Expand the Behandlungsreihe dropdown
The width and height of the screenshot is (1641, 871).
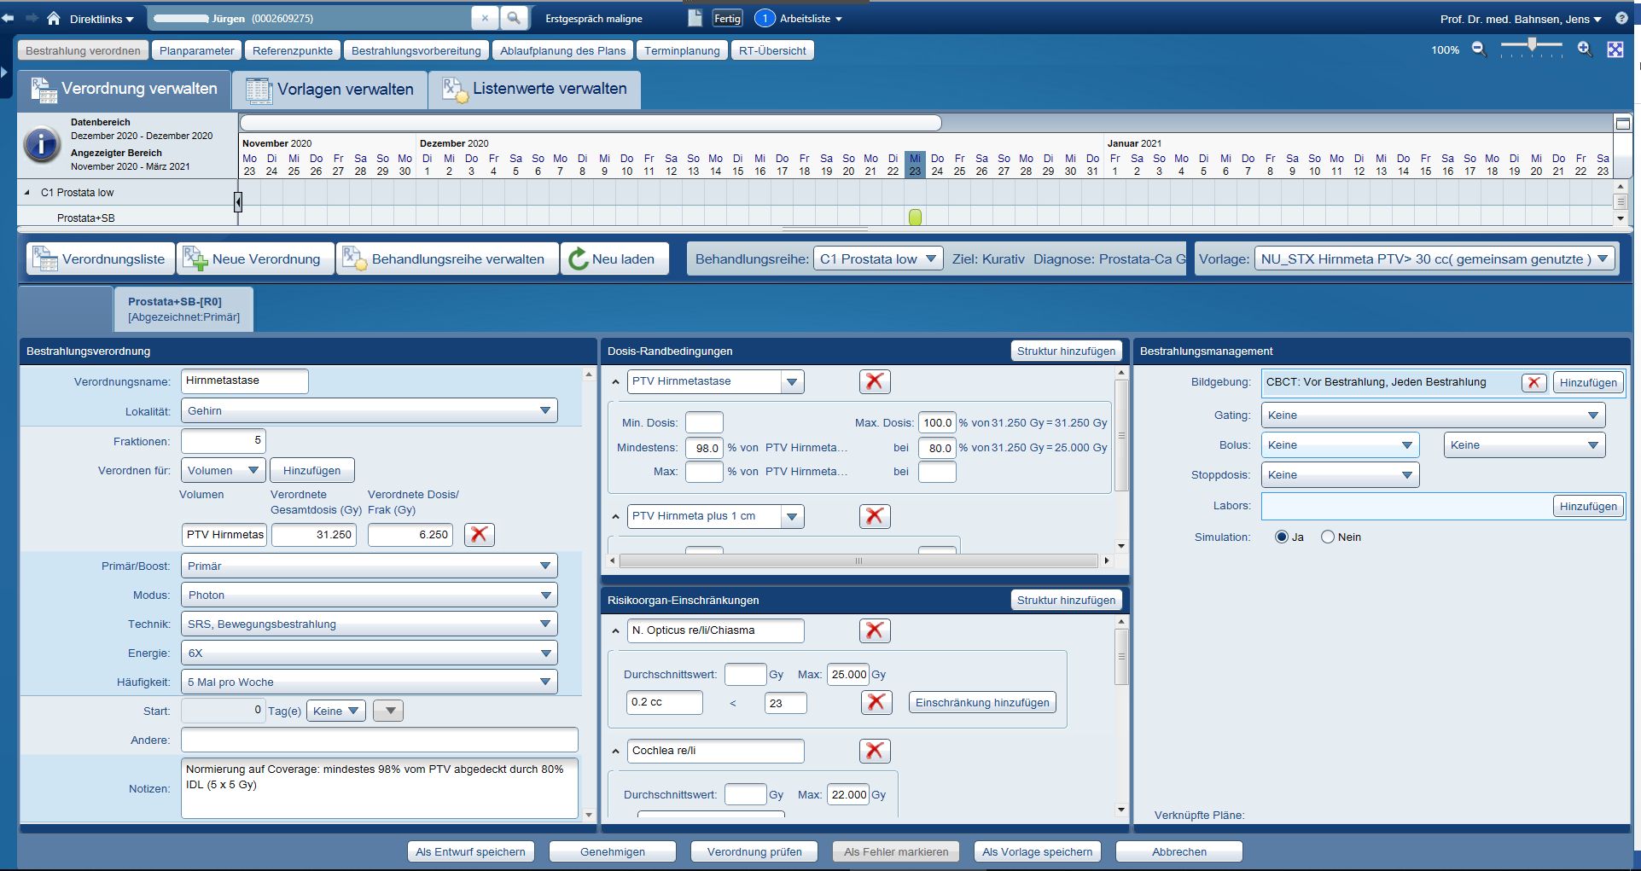point(930,258)
